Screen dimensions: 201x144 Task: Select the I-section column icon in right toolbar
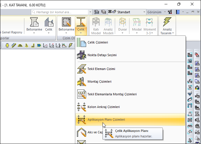tap(190, 88)
